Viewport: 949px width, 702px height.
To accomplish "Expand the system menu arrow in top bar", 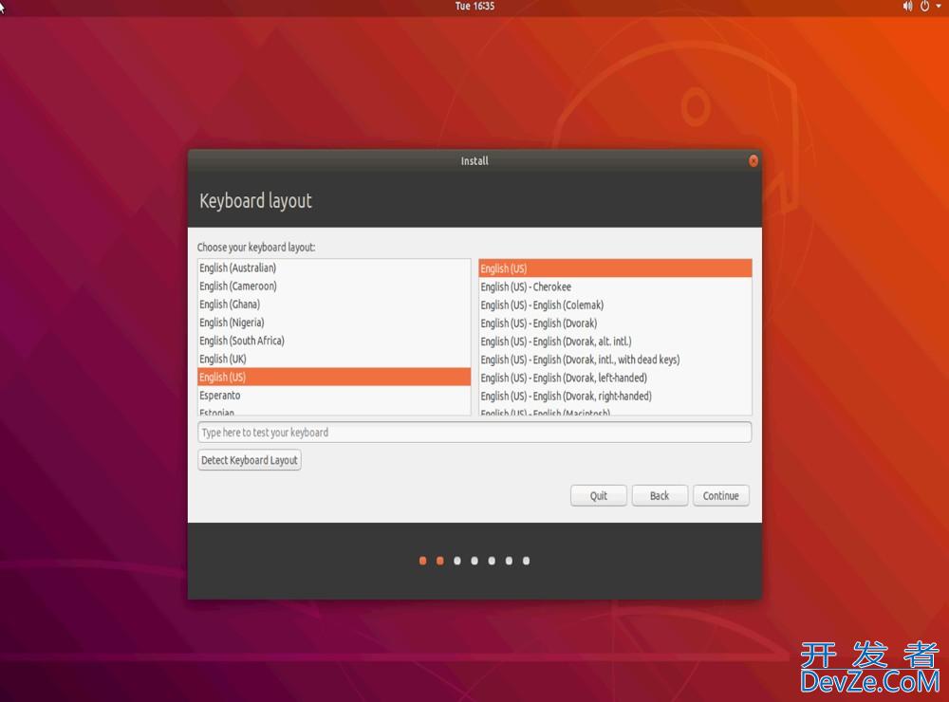I will click(x=939, y=6).
